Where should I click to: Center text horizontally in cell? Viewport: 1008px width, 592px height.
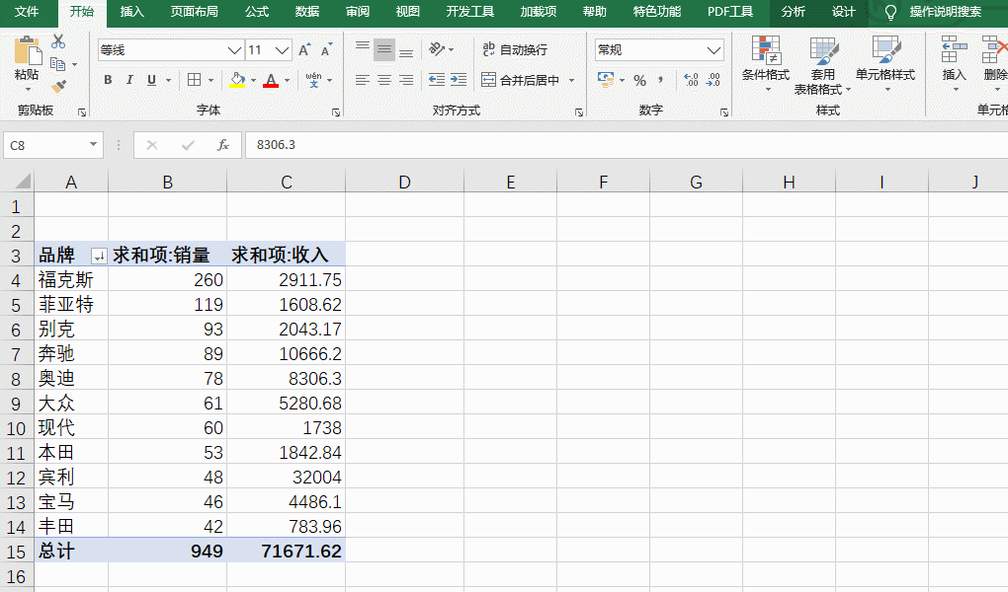(384, 80)
